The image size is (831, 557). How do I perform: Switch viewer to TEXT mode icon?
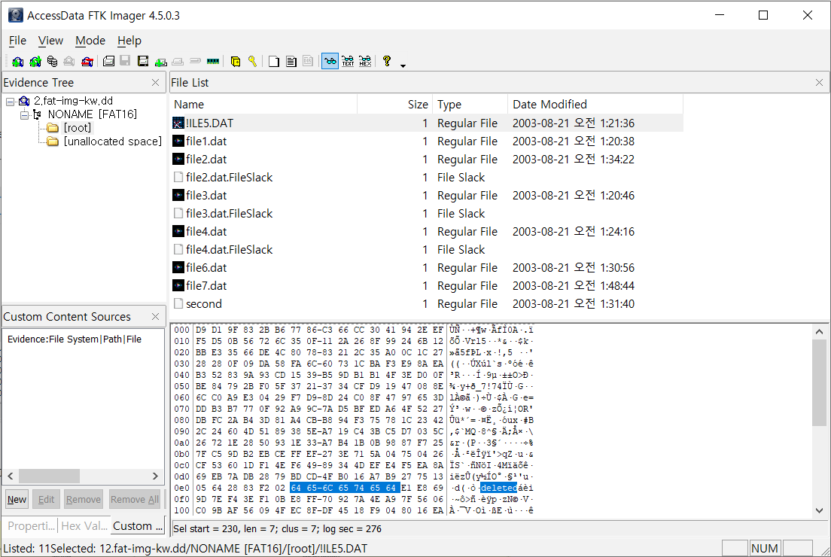348,62
